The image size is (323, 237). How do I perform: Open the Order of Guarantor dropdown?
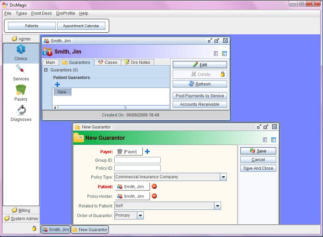click(140, 215)
